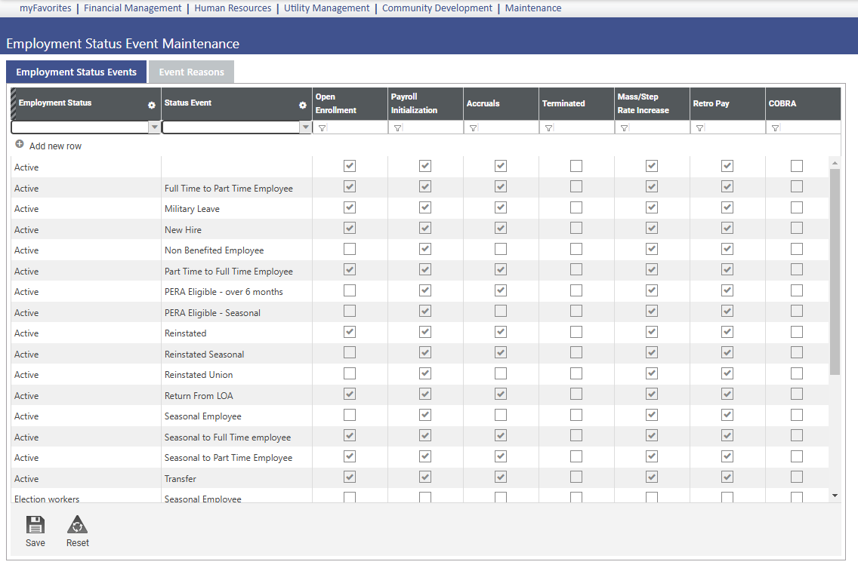The height and width of the screenshot is (571, 858).
Task: Open the COBRA column filter icon
Action: 776,128
